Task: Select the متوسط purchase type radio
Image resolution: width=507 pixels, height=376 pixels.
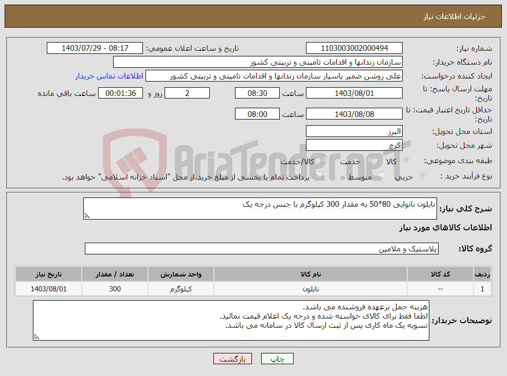Action: tap(381, 175)
